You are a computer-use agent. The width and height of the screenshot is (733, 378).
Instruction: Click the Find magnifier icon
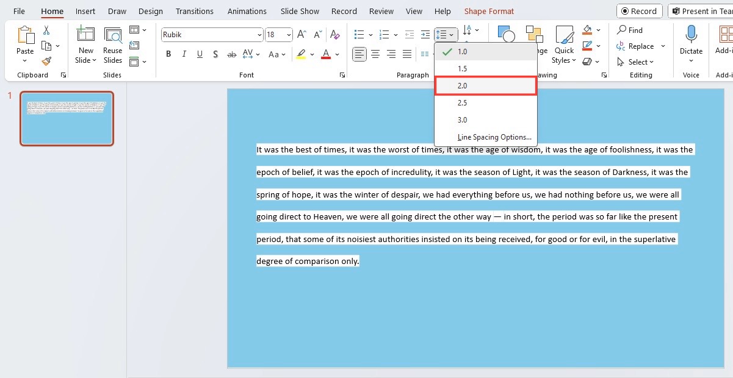tap(622, 30)
